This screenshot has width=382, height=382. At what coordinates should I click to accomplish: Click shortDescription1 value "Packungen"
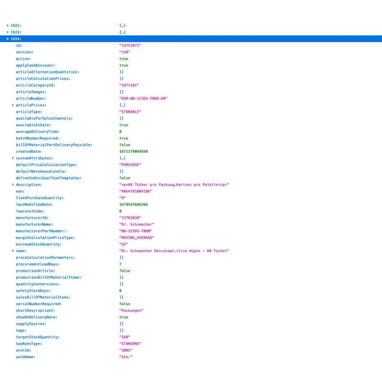click(x=131, y=311)
